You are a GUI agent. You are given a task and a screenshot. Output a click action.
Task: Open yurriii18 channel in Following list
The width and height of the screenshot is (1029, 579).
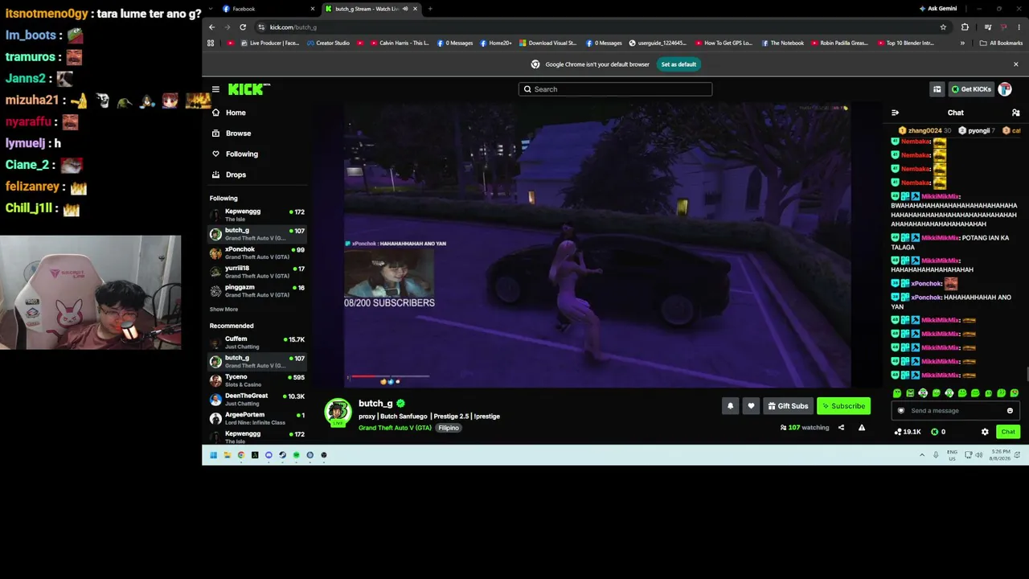(x=257, y=272)
